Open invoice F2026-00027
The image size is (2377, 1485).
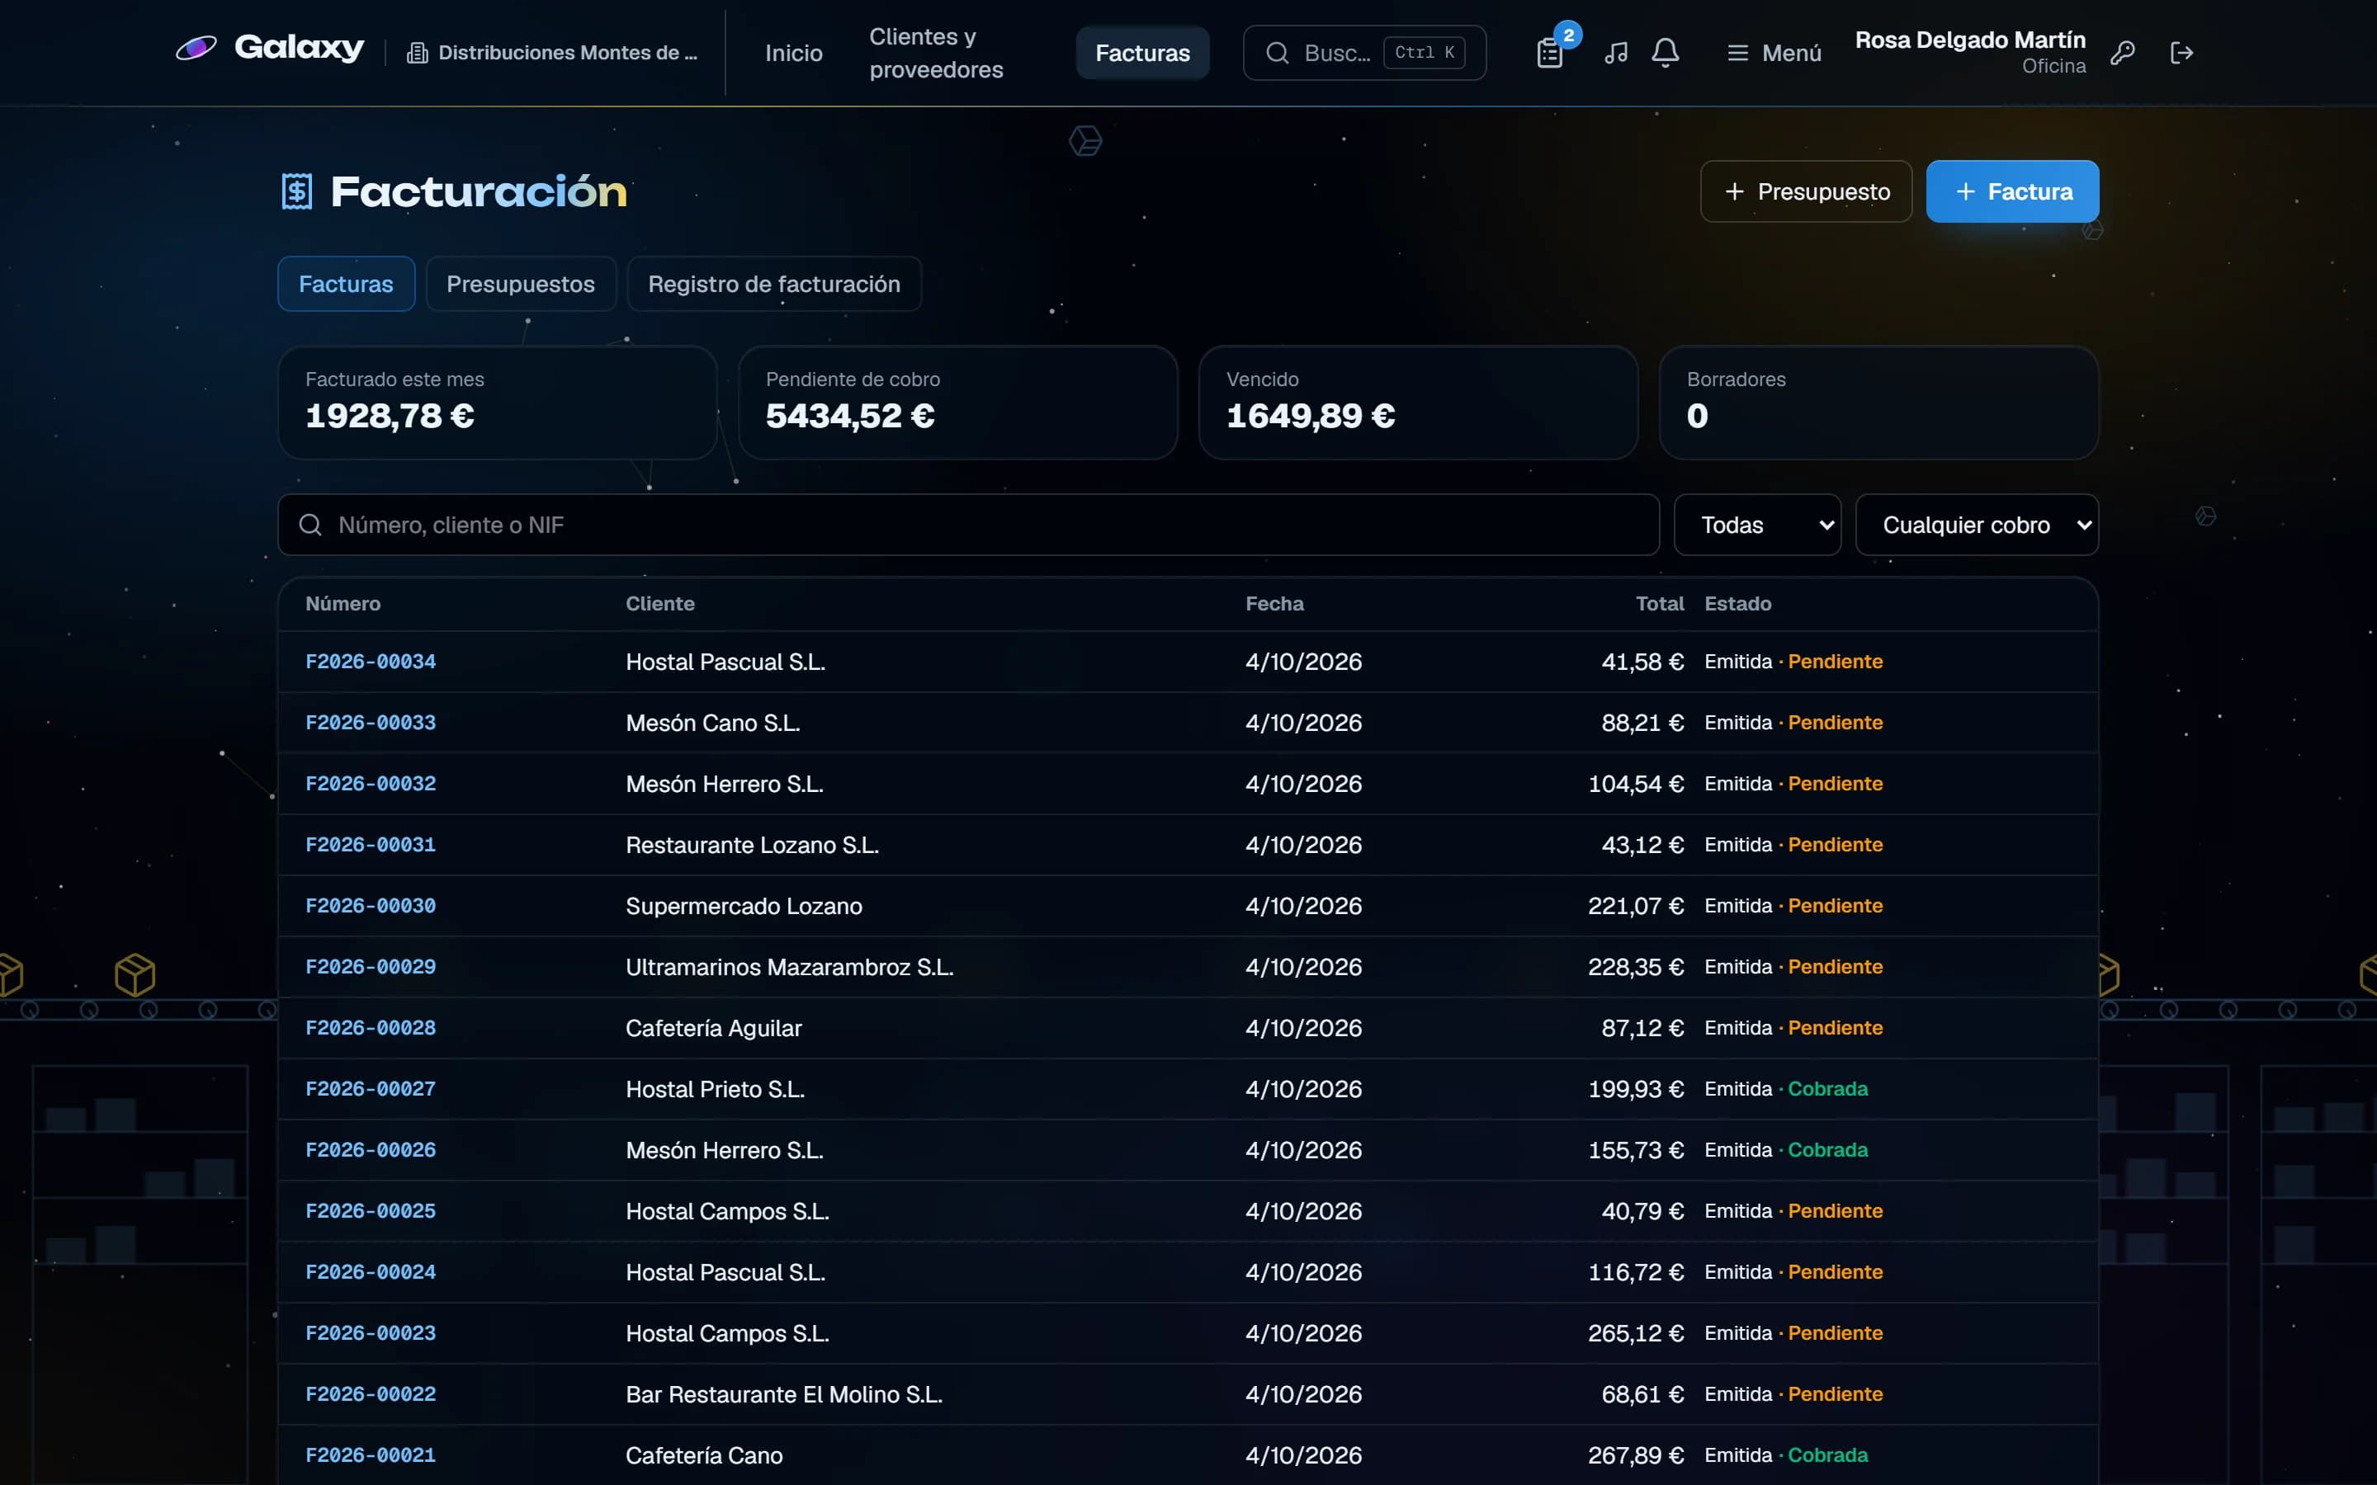(371, 1089)
